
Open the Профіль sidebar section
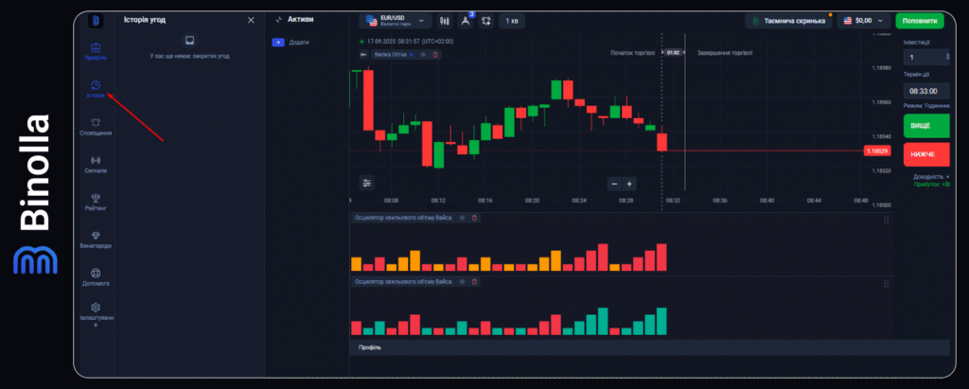click(x=96, y=49)
